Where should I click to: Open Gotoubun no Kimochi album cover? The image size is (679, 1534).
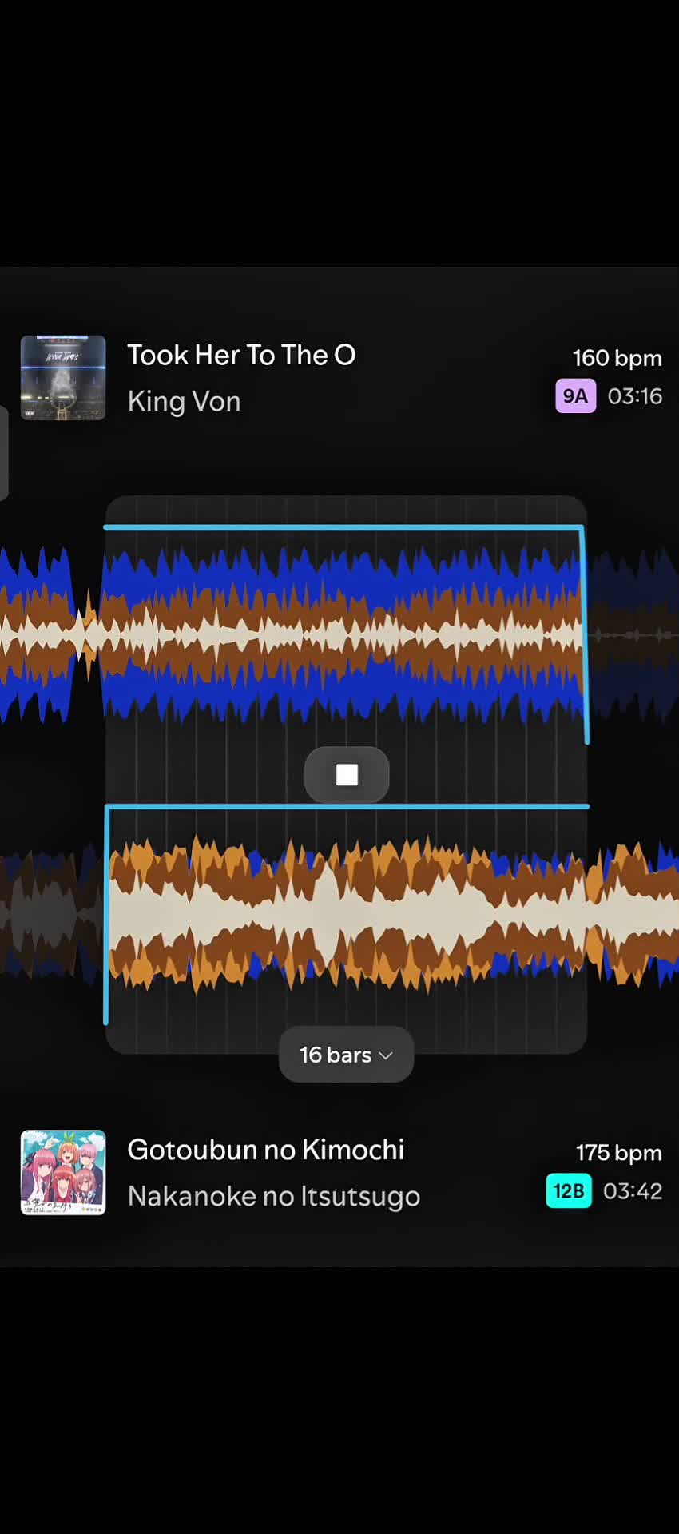[63, 1172]
